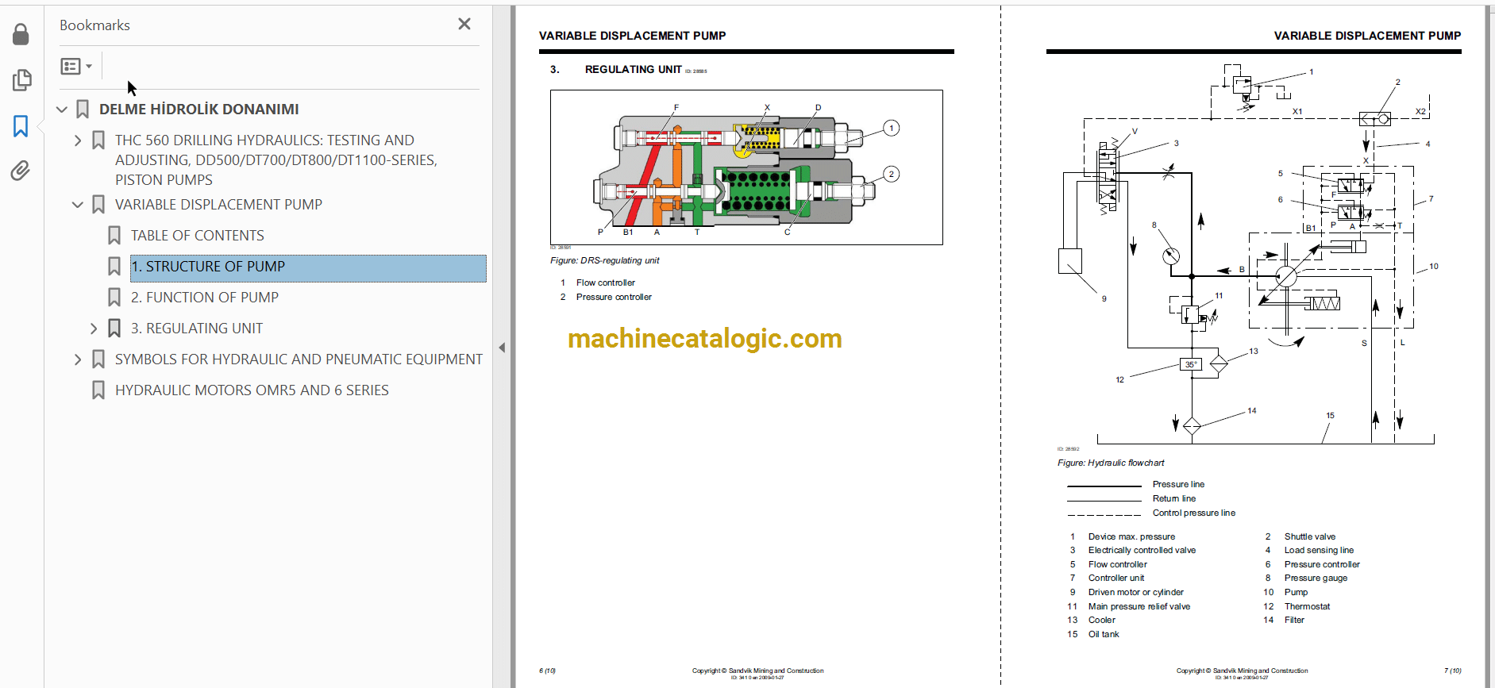The height and width of the screenshot is (688, 1495).
Task: Click 'Cooler' legend item
Action: coord(1101,620)
